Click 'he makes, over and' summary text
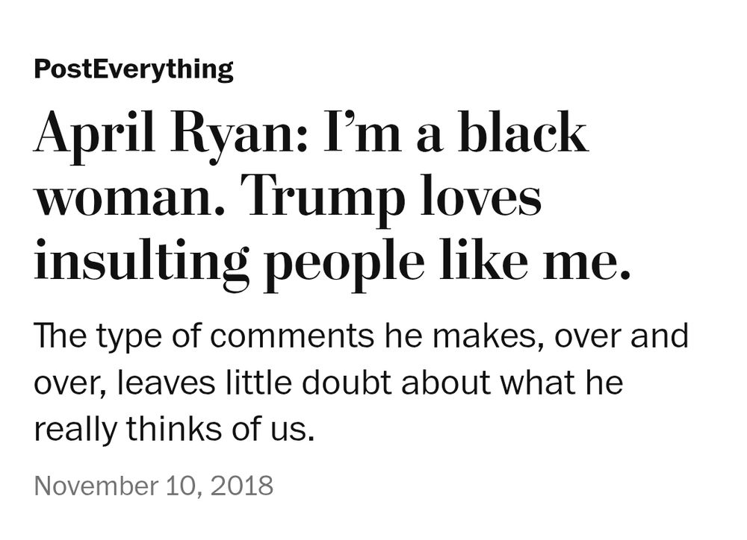The height and width of the screenshot is (540, 747). (x=537, y=336)
